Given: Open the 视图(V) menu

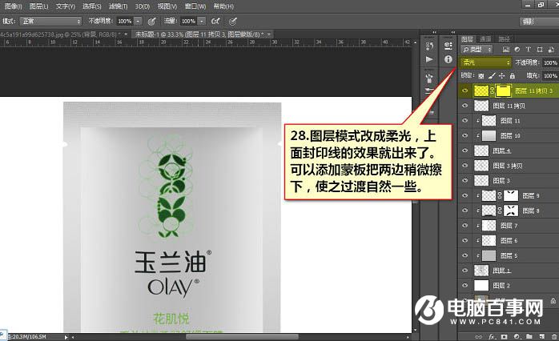Looking at the screenshot, I should coord(167,6).
